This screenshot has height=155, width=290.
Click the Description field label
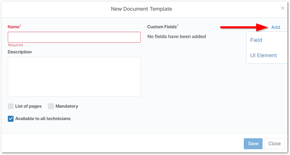(x=20, y=52)
